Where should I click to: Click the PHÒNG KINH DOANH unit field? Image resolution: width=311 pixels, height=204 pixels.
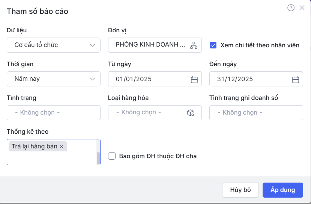click(150, 45)
